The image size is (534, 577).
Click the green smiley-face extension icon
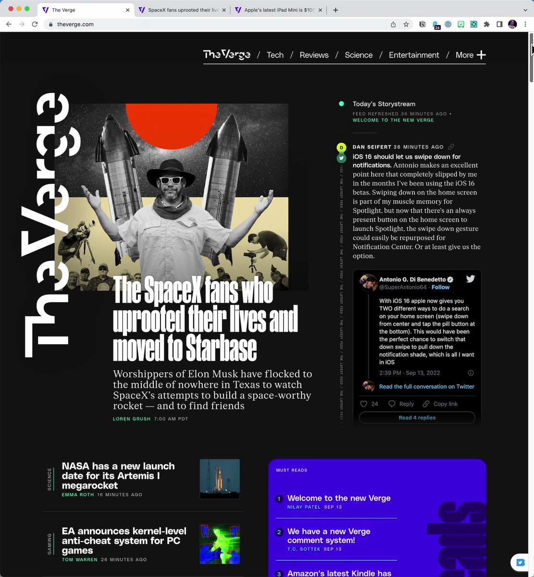pyautogui.click(x=461, y=24)
